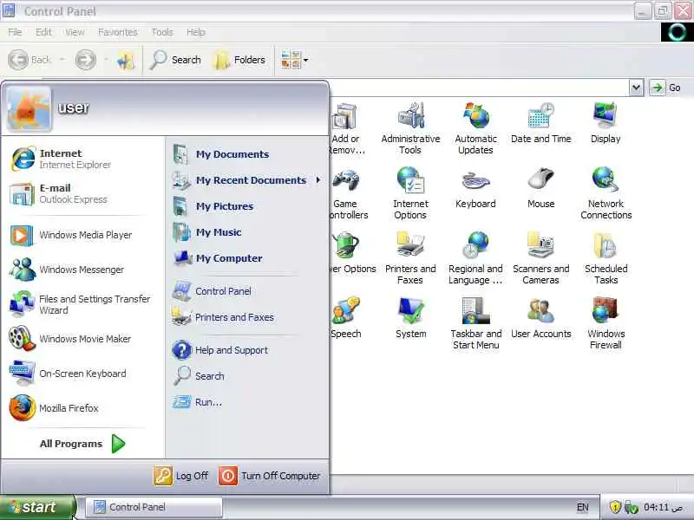Open Add or Remove Programs icon
Viewport: 694px width, 520px height.
[348, 128]
